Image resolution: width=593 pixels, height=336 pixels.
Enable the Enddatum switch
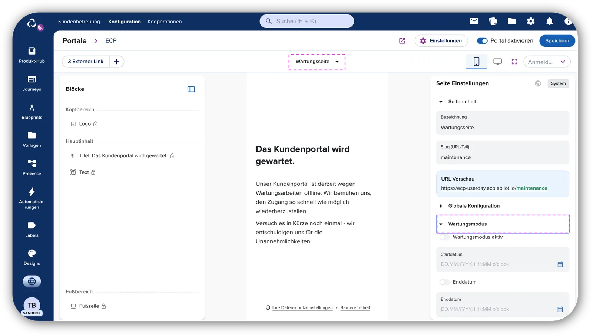click(444, 282)
